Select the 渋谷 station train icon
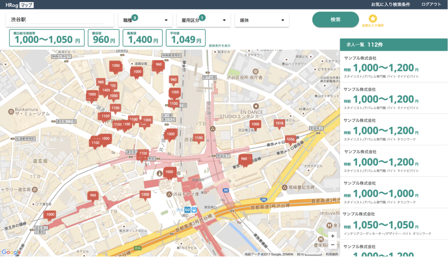This screenshot has height=257, width=448. coord(194,210)
